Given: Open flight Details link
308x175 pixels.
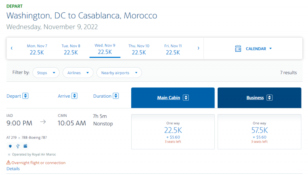Looking at the screenshot, I should (13, 169).
